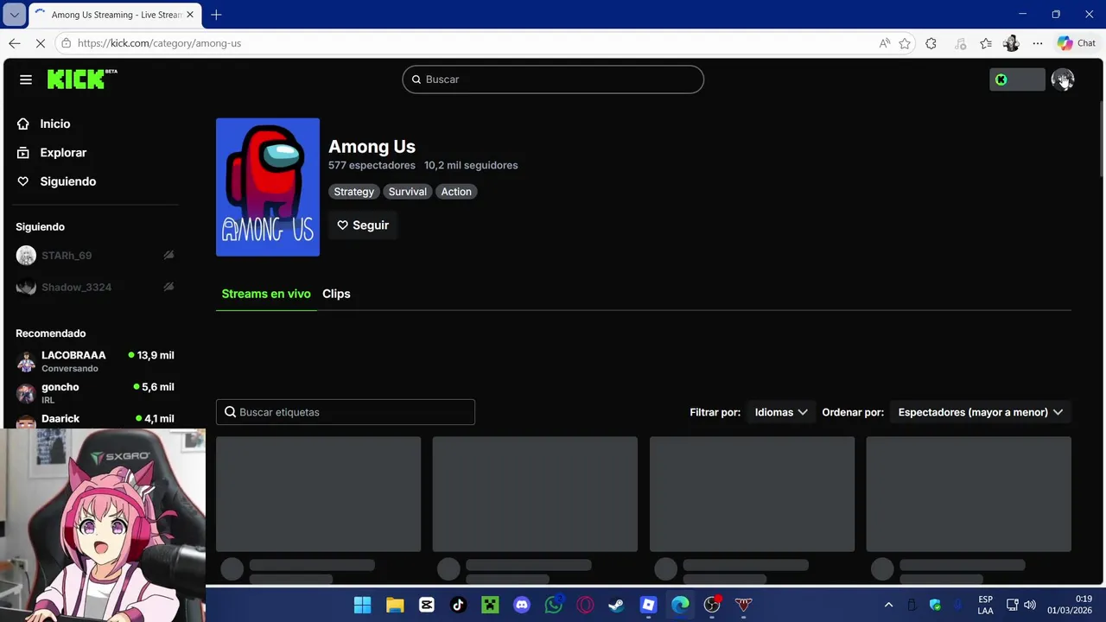Image resolution: width=1106 pixels, height=622 pixels.
Task: Toggle the icon beside Shadow_3324
Action: [x=168, y=287]
